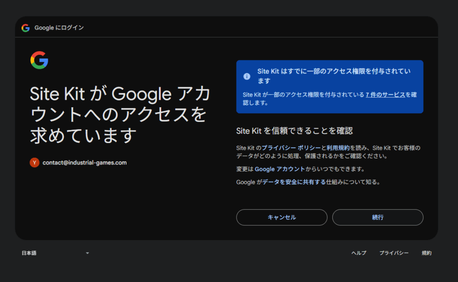Click the large Google G logo
This screenshot has height=282, width=458.
pyautogui.click(x=39, y=60)
